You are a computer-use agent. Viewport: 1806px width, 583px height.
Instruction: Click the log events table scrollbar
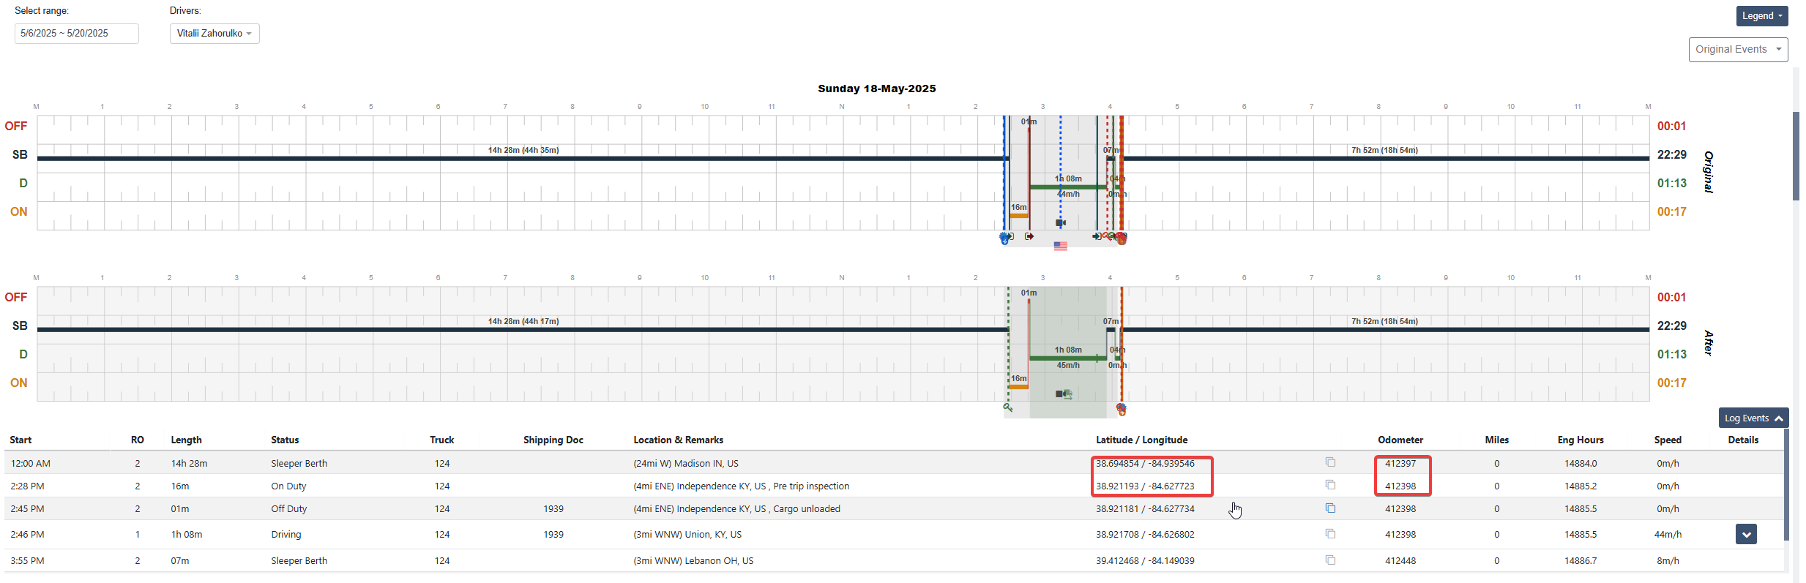(x=1786, y=484)
